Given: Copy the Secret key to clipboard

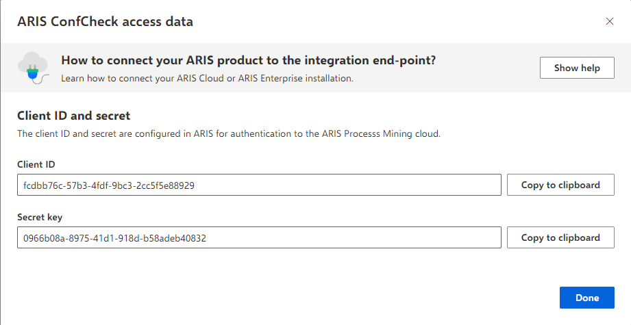Looking at the screenshot, I should 560,237.
